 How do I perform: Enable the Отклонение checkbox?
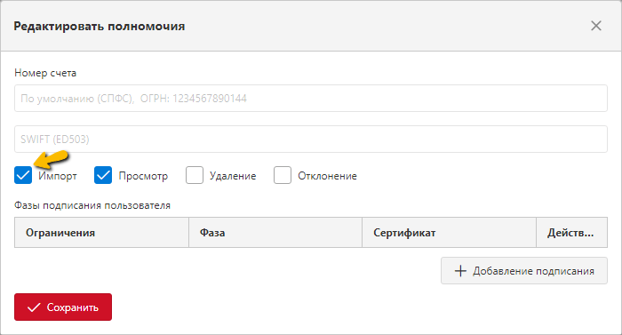coord(283,175)
